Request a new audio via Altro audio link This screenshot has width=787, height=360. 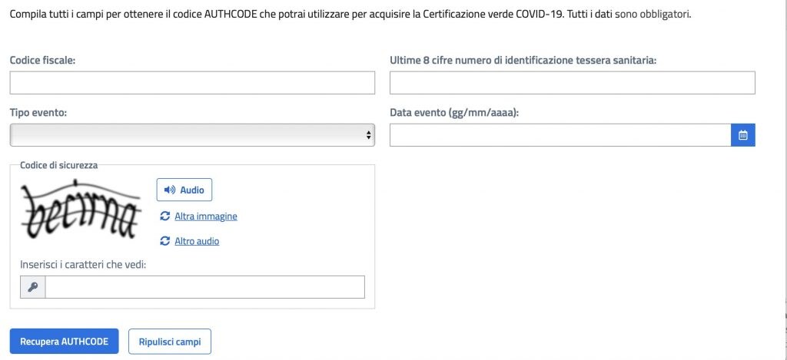click(x=197, y=241)
